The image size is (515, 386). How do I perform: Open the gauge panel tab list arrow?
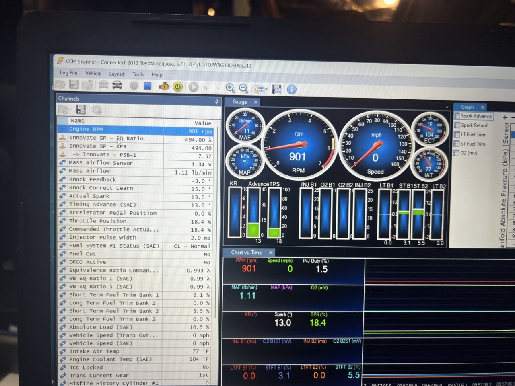pos(447,107)
